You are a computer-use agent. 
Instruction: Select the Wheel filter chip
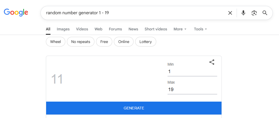[56, 42]
